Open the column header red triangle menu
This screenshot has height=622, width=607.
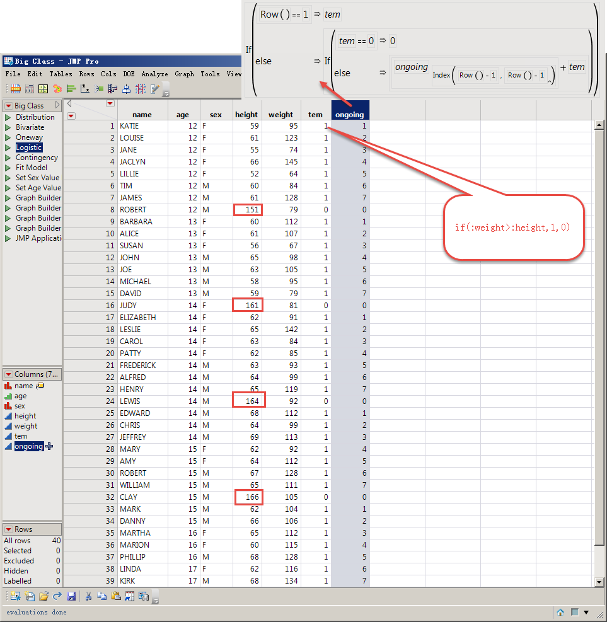click(x=110, y=103)
